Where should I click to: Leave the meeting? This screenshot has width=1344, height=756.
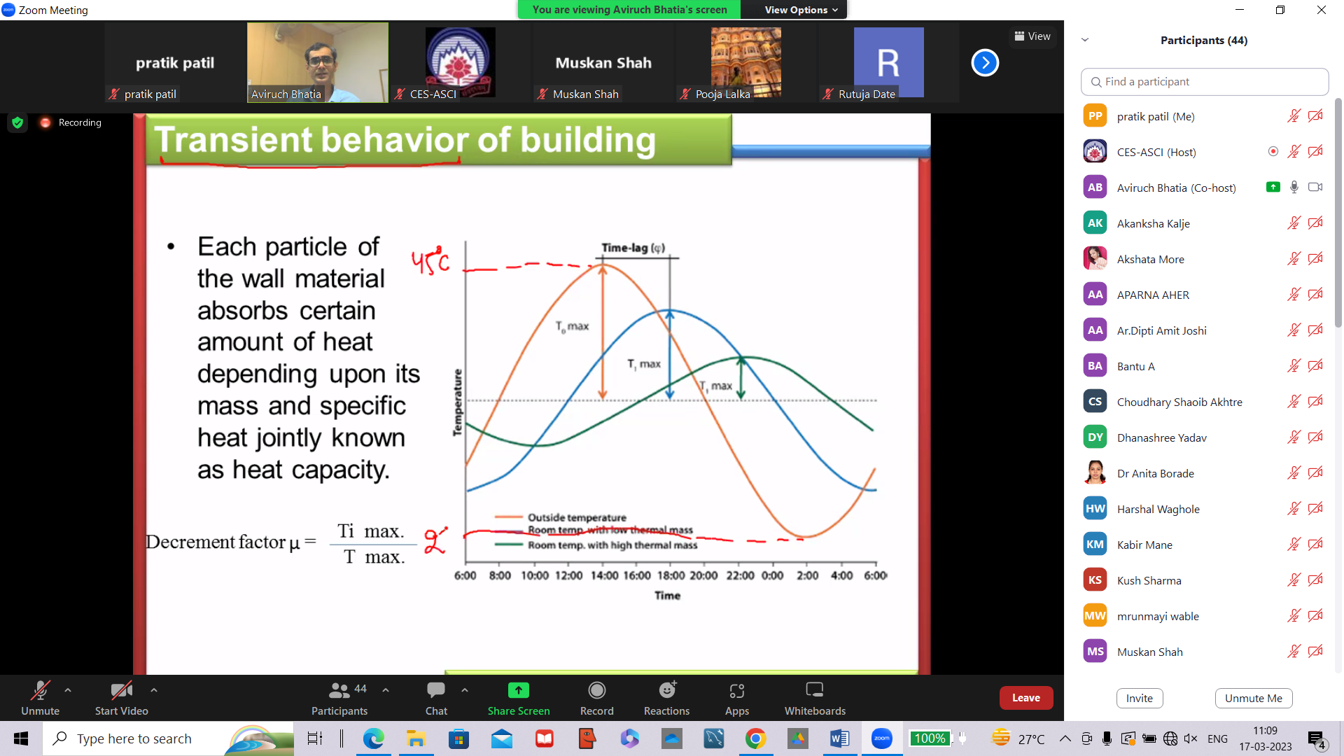1025,697
